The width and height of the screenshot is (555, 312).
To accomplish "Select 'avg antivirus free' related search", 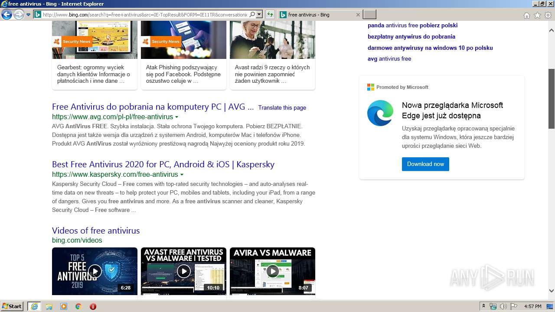I will tap(389, 58).
